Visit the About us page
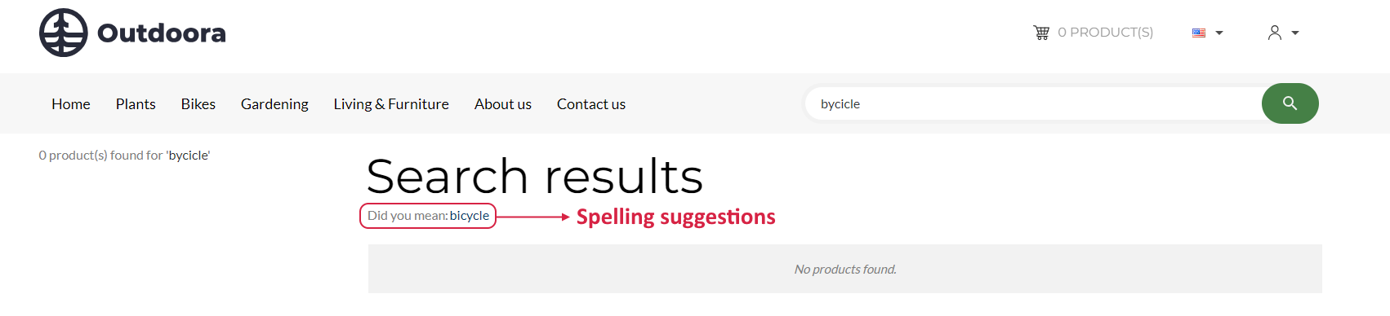The width and height of the screenshot is (1390, 316). pyautogui.click(x=503, y=104)
